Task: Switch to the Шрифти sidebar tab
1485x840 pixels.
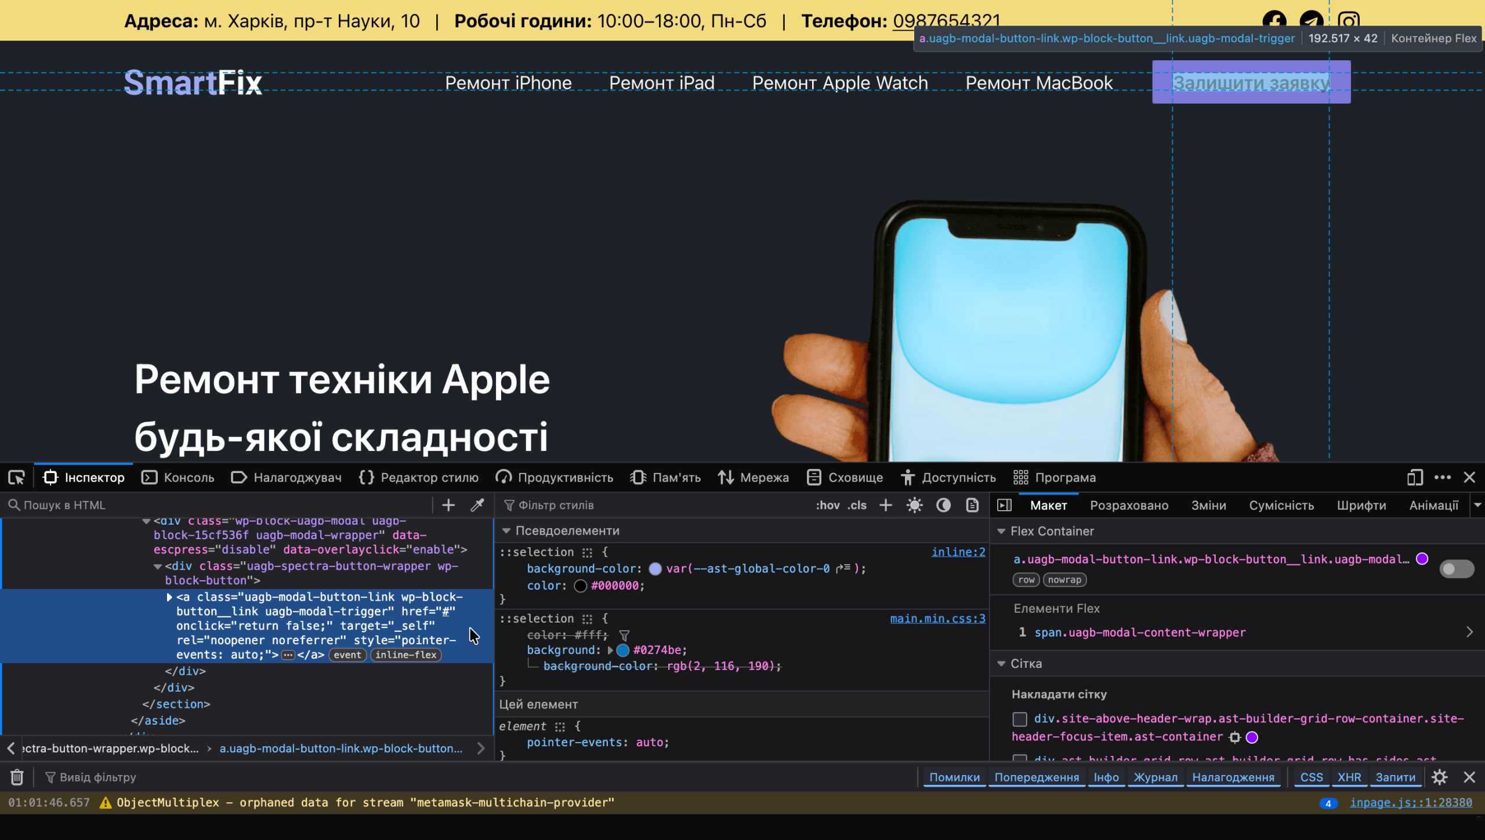Action: point(1361,505)
